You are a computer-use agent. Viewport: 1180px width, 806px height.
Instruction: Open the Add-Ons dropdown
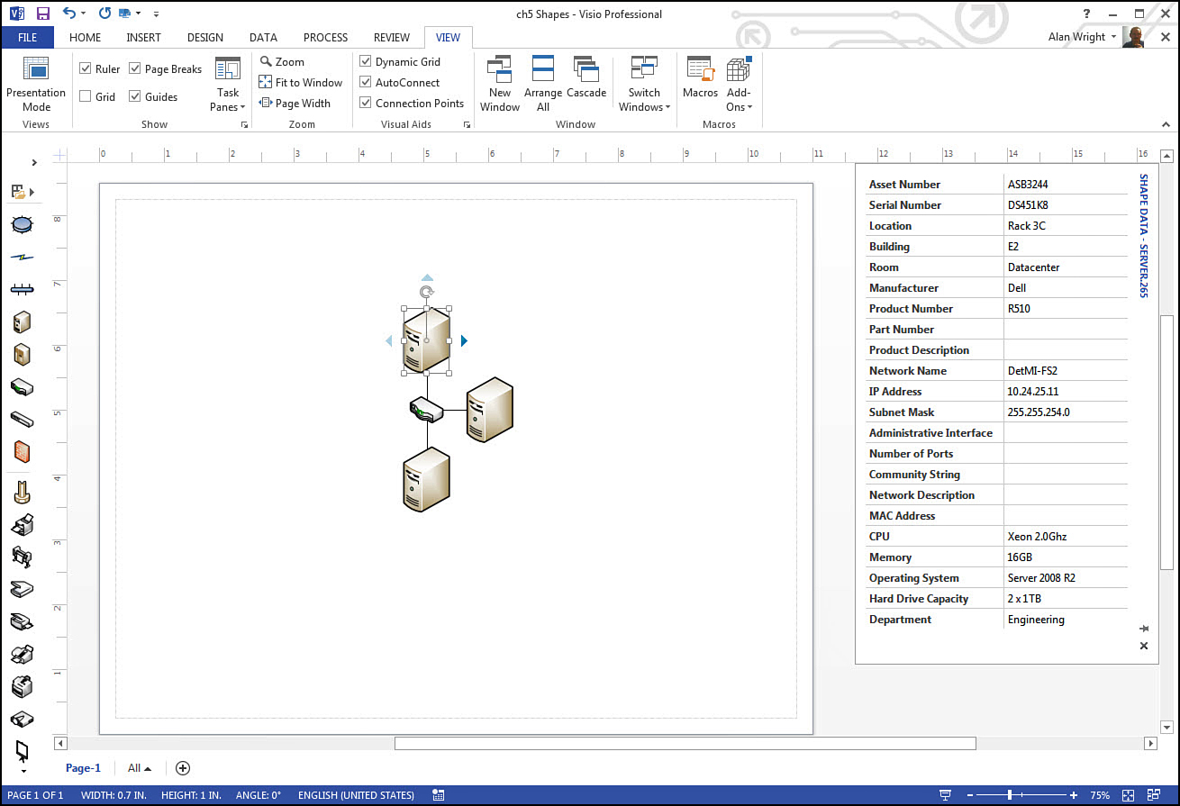[x=739, y=84]
